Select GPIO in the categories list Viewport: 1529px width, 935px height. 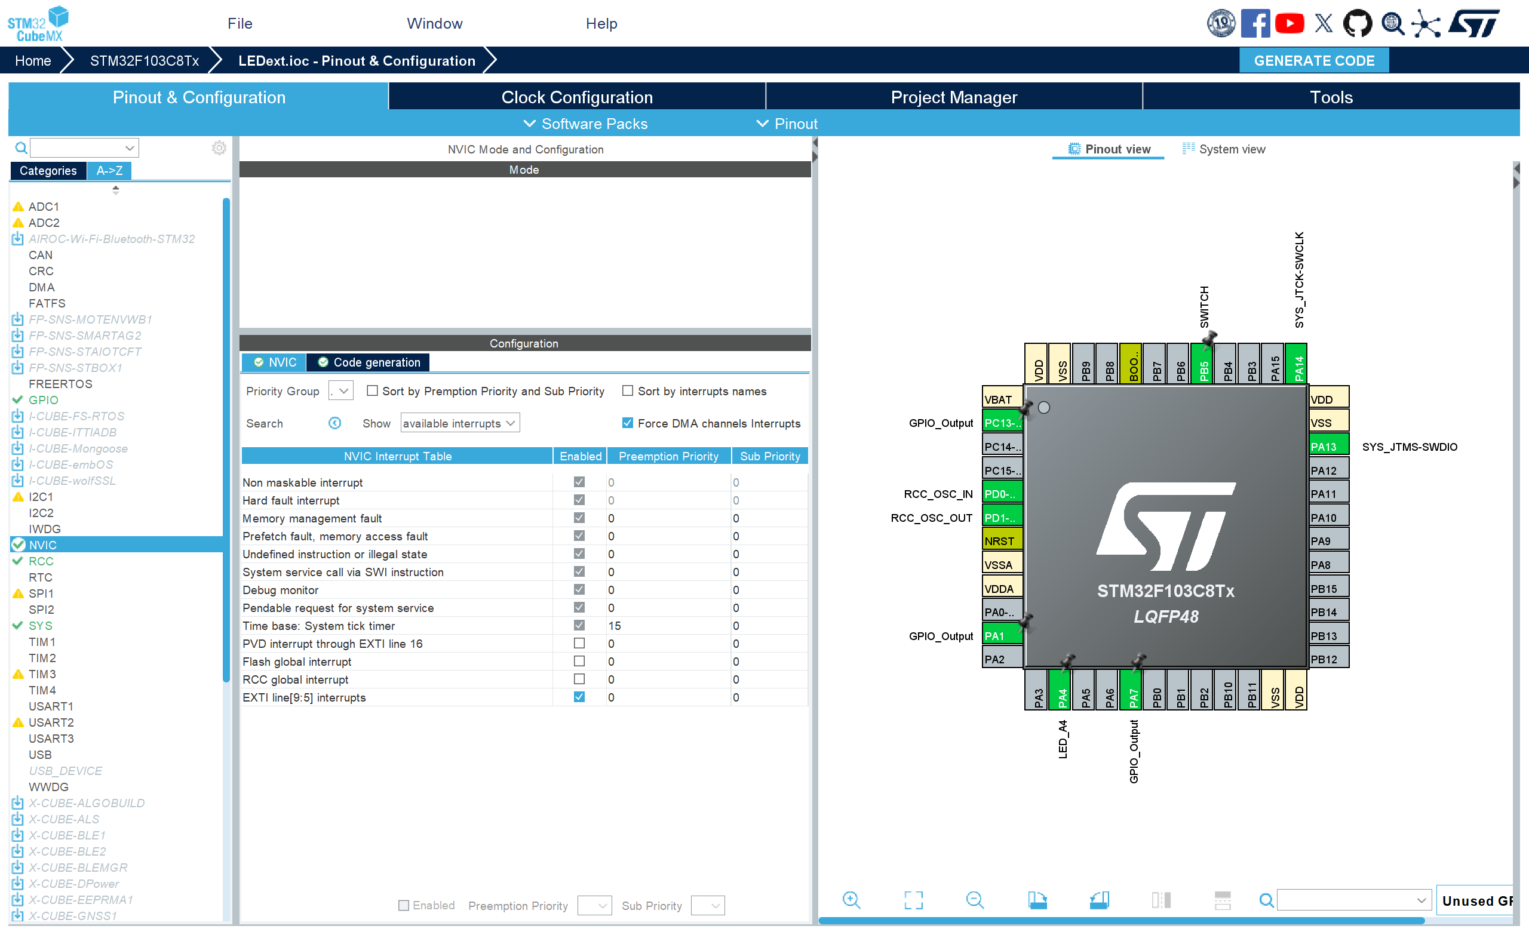(44, 400)
